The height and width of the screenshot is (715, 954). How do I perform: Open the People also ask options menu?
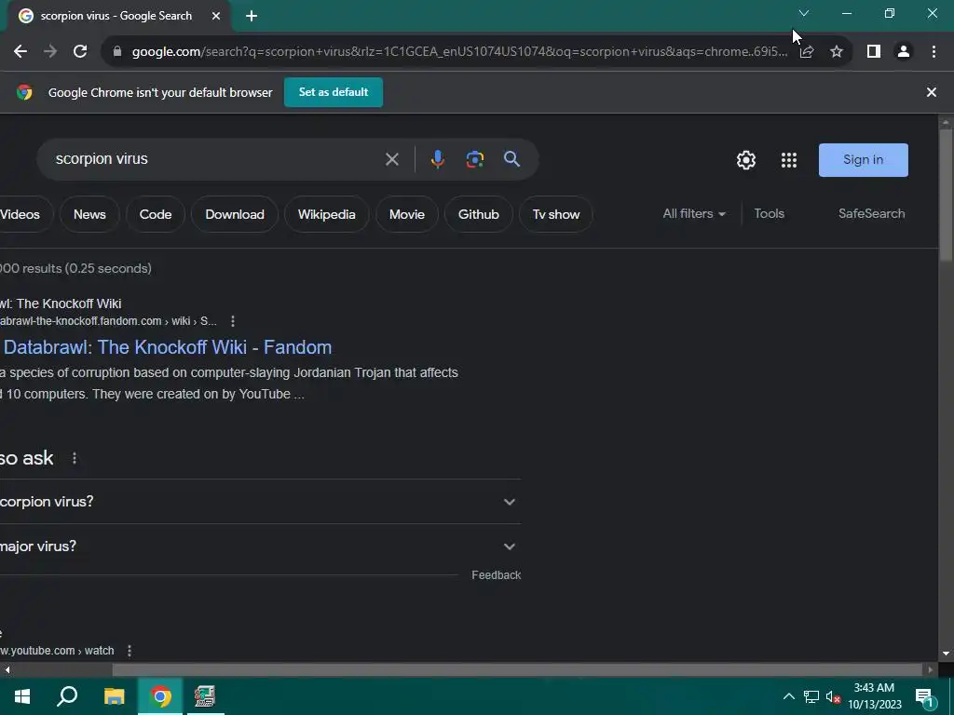tap(75, 458)
